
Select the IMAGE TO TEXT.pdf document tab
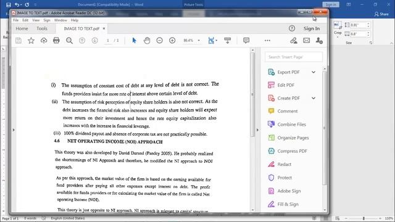tap(81, 29)
